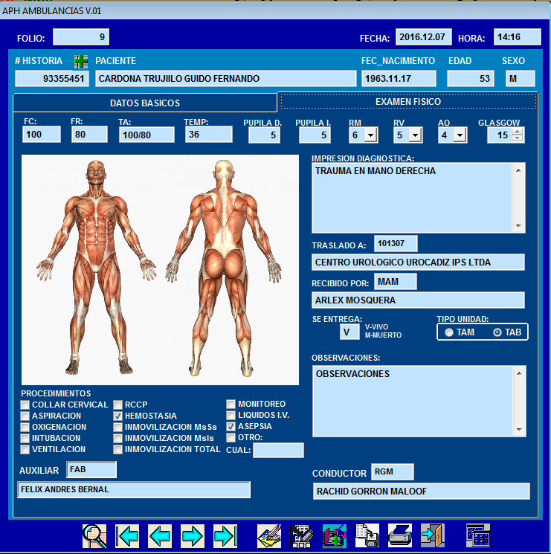This screenshot has height=554, width=551.
Task: Select the TAM unit type radio button
Action: click(x=449, y=332)
